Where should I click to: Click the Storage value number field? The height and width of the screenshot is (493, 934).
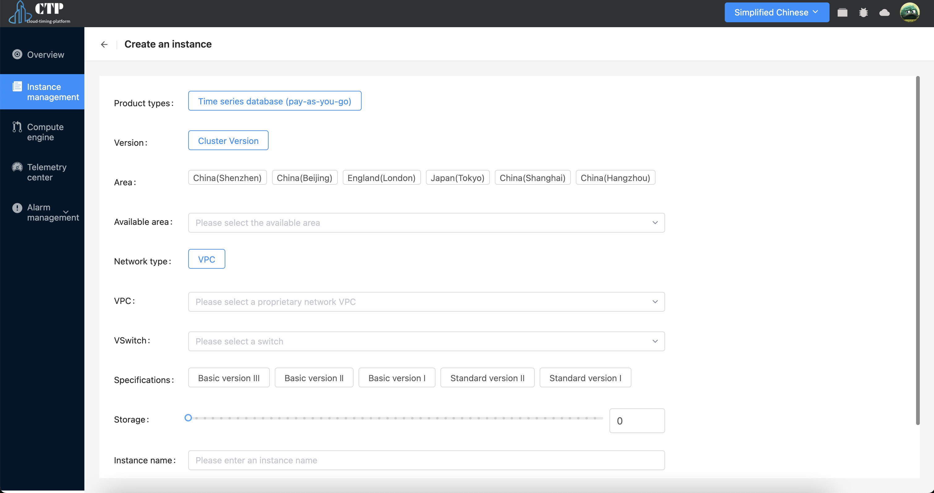637,420
